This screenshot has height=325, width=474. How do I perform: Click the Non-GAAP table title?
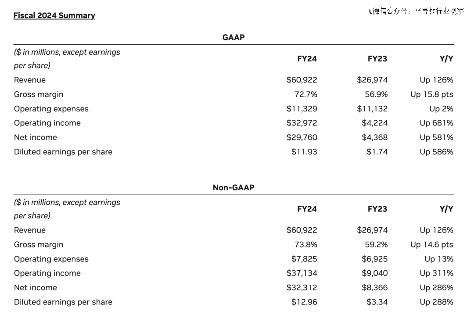pos(233,188)
